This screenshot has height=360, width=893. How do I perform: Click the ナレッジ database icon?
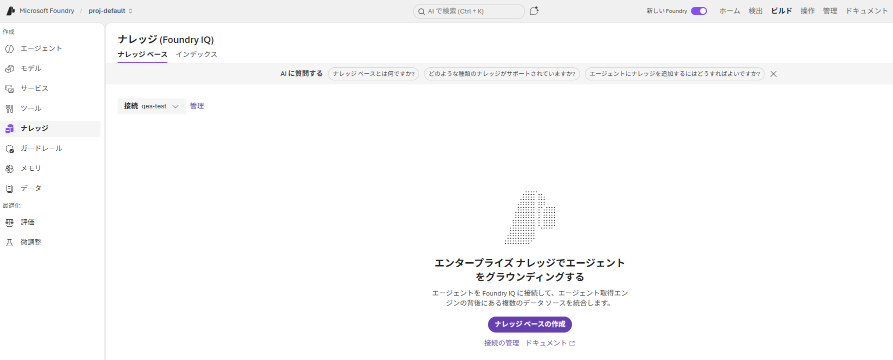9,129
